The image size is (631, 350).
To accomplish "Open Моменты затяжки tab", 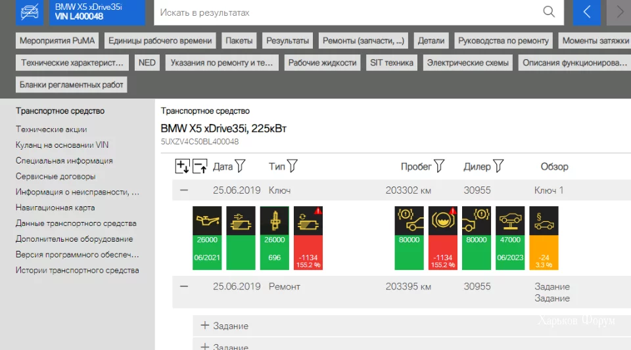I will tap(595, 41).
